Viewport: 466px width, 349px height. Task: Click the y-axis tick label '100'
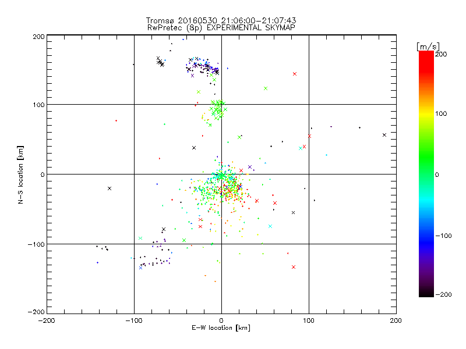click(38, 105)
